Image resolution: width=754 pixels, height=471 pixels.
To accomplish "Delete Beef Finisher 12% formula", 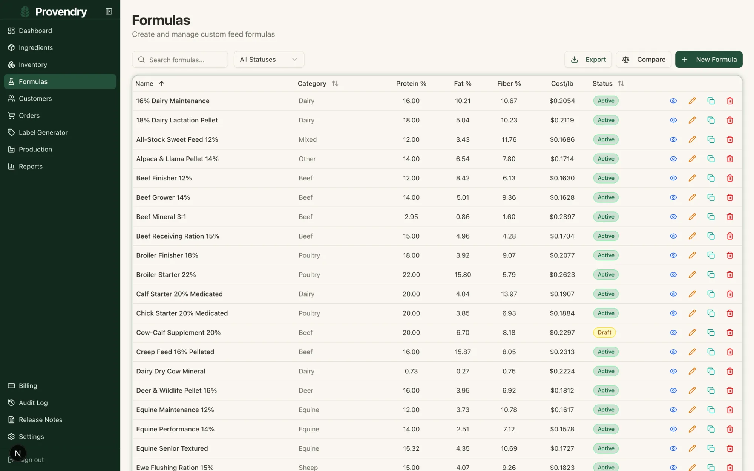I will (x=730, y=178).
